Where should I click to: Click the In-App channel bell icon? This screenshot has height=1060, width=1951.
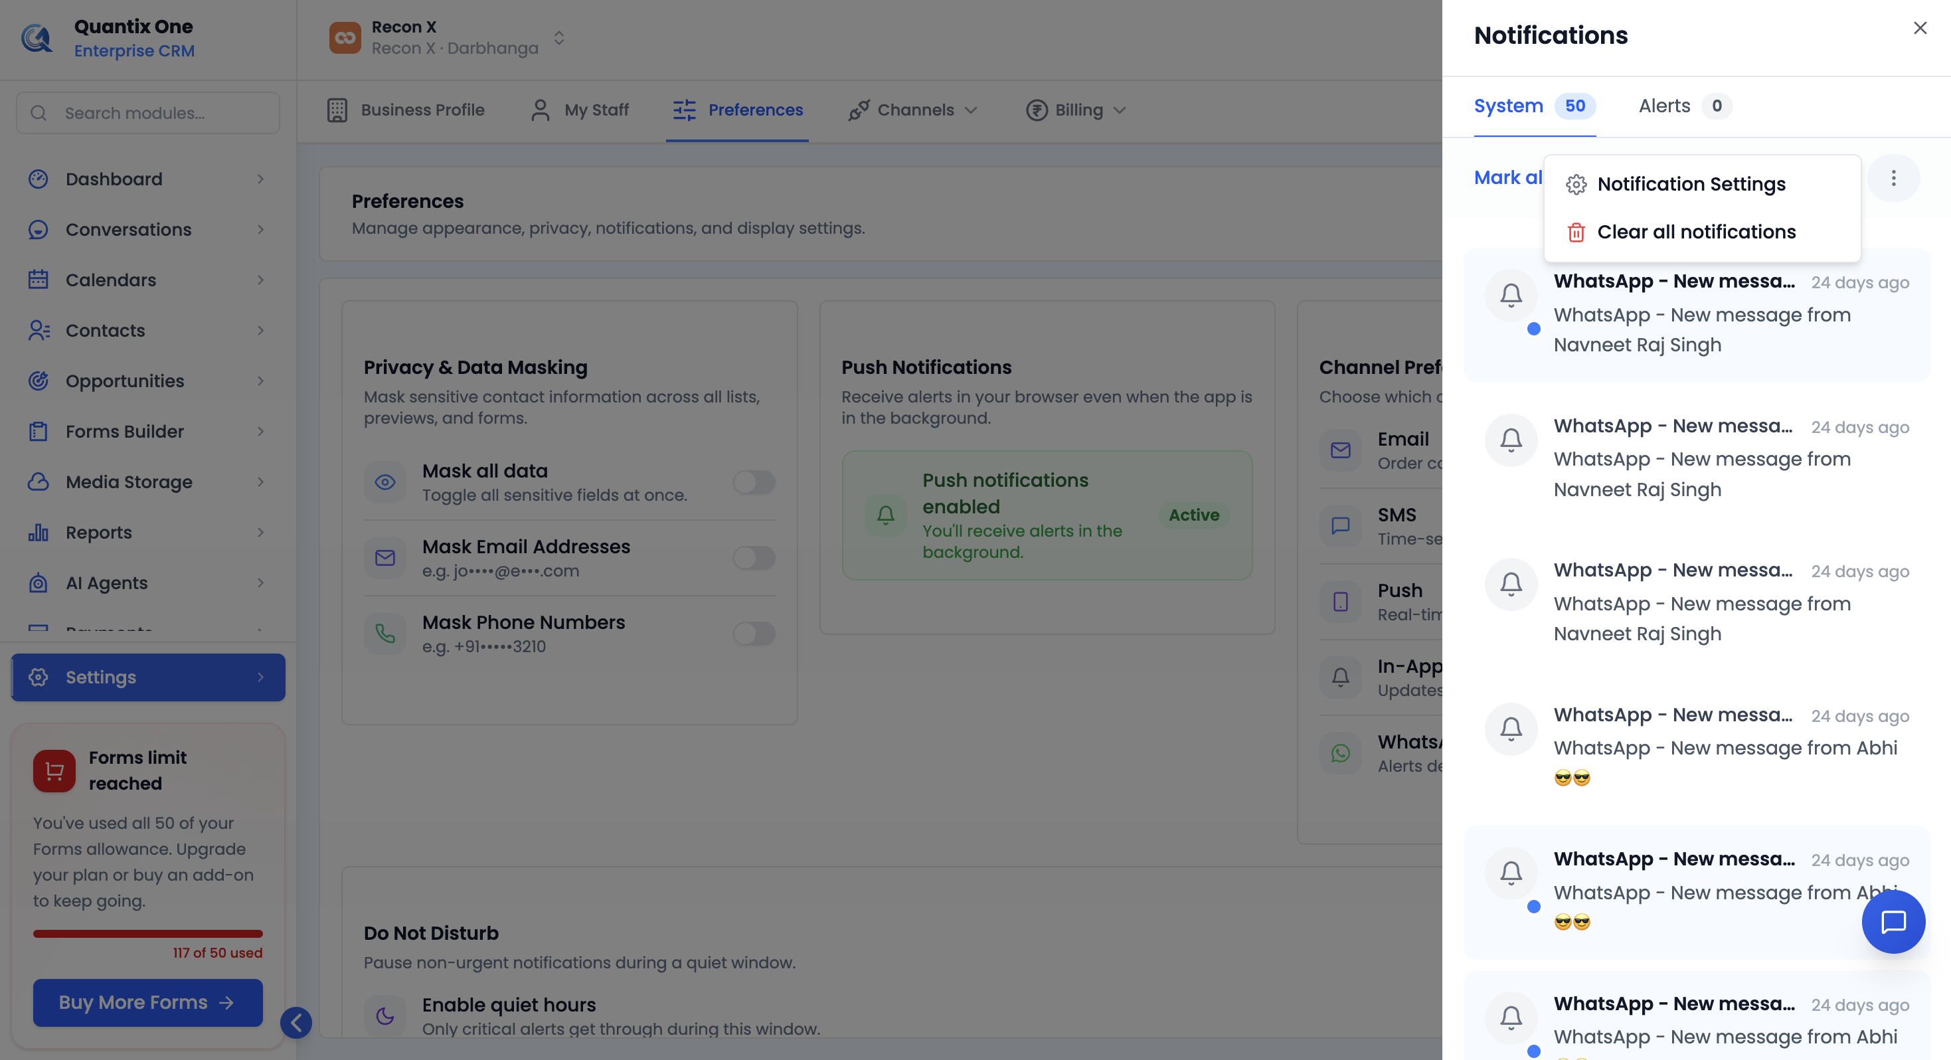(x=1341, y=677)
